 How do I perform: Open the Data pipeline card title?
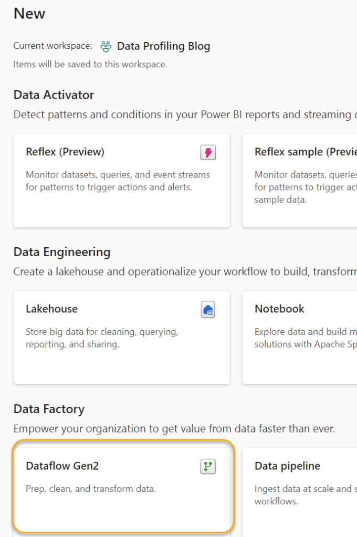287,466
